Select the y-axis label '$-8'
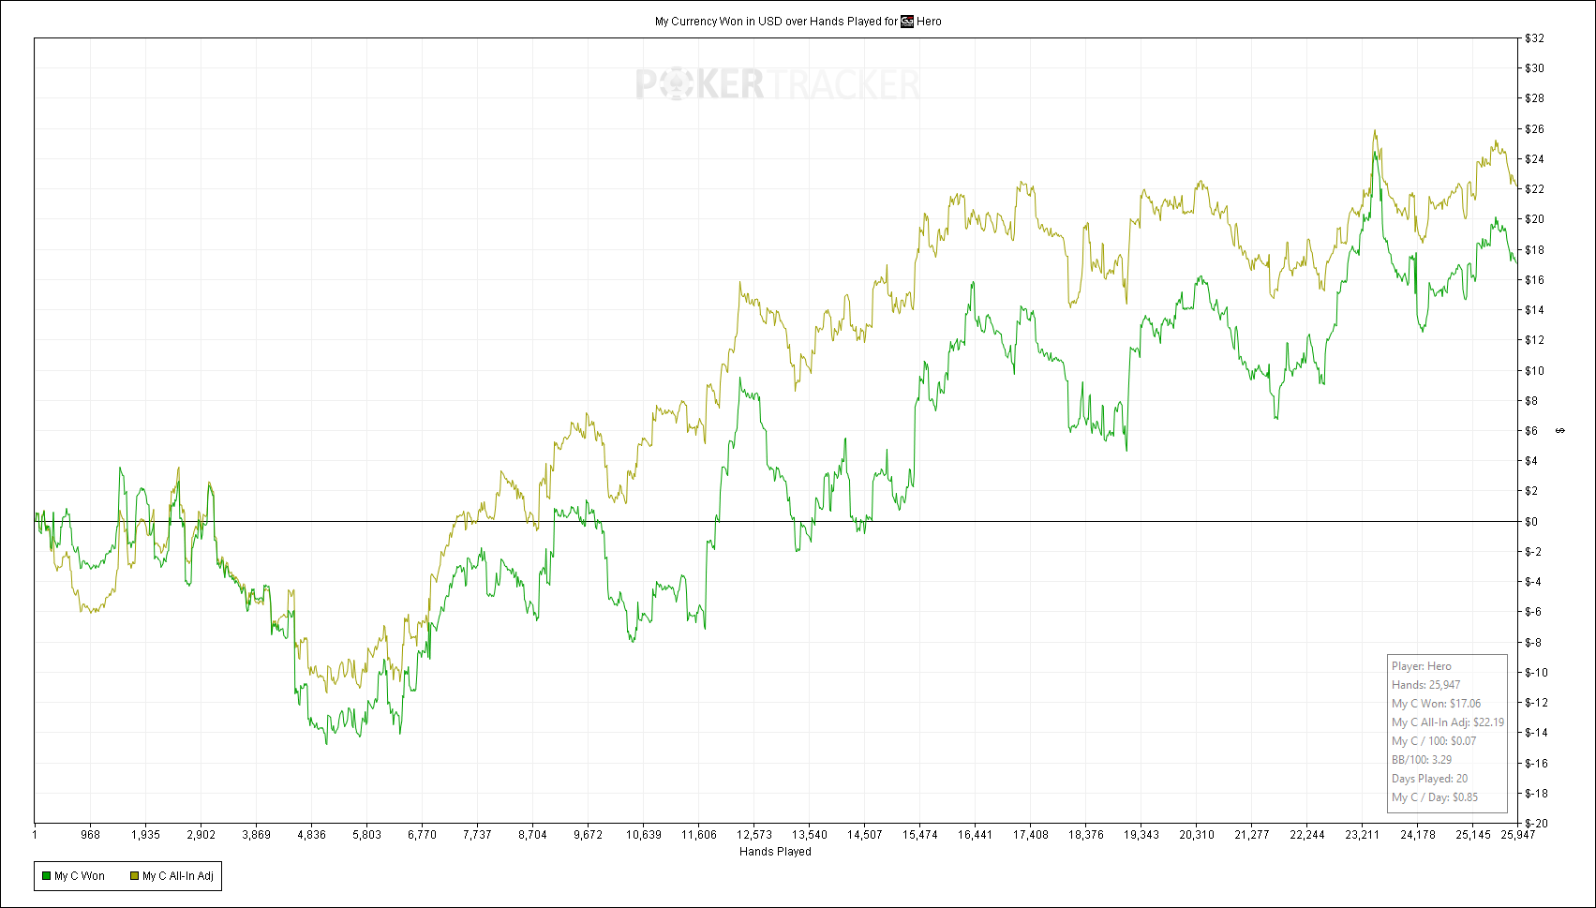Screen dimensions: 1596x908 pyautogui.click(x=1533, y=643)
